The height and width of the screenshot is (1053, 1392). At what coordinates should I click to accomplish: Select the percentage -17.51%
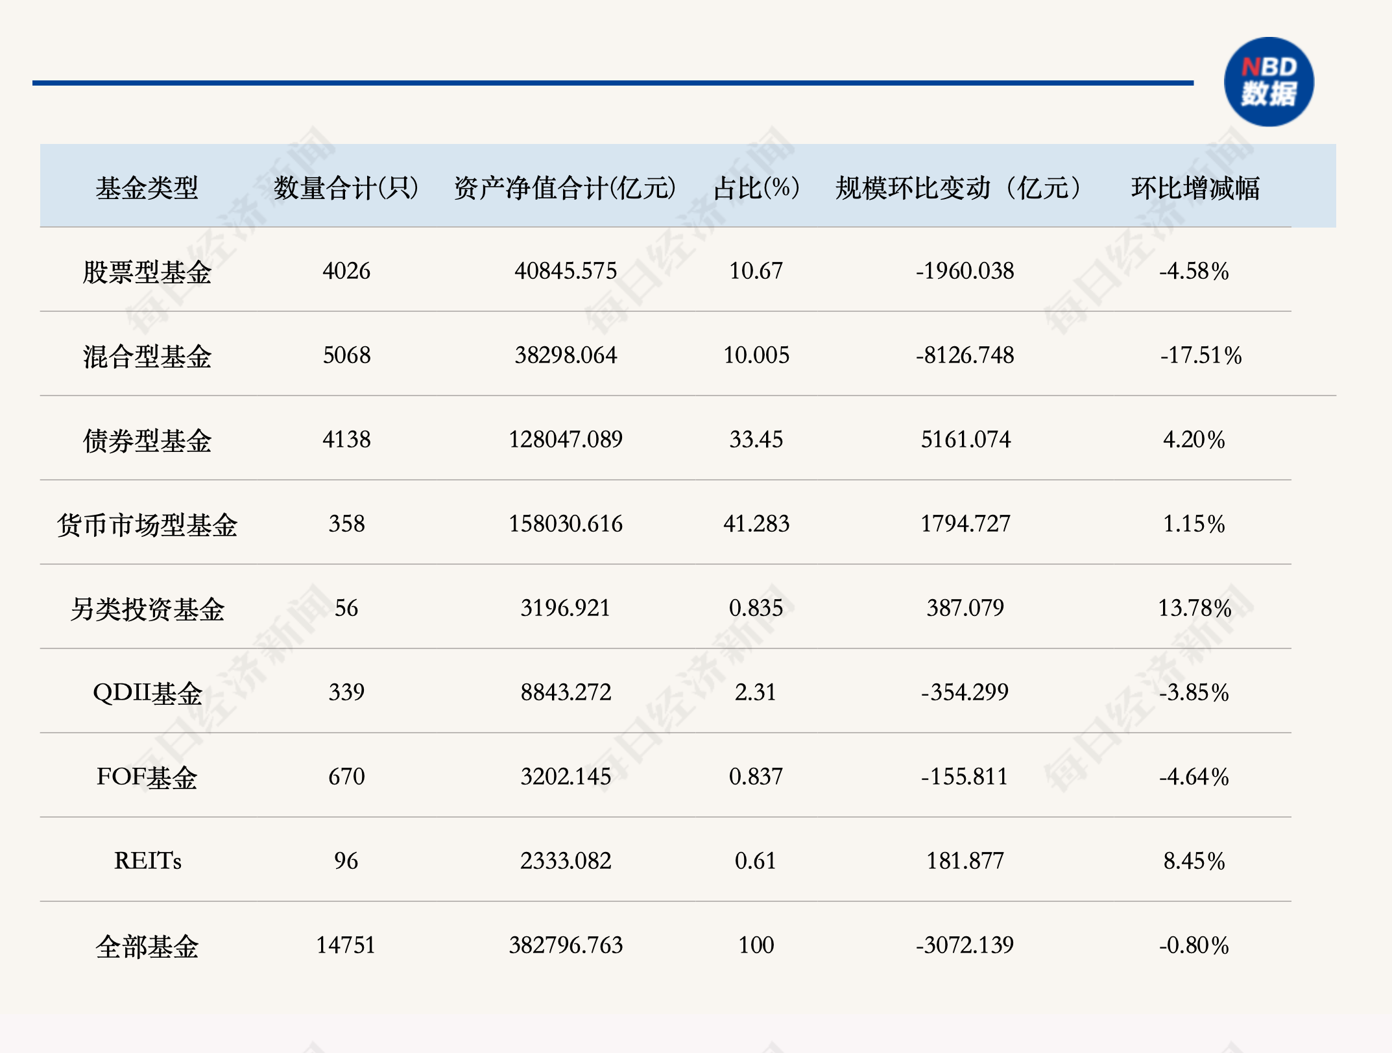pyautogui.click(x=1201, y=355)
